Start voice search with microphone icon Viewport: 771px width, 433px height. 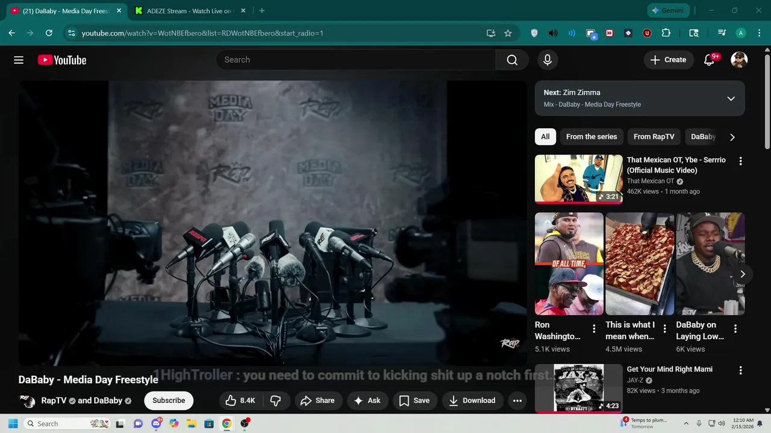pos(548,60)
